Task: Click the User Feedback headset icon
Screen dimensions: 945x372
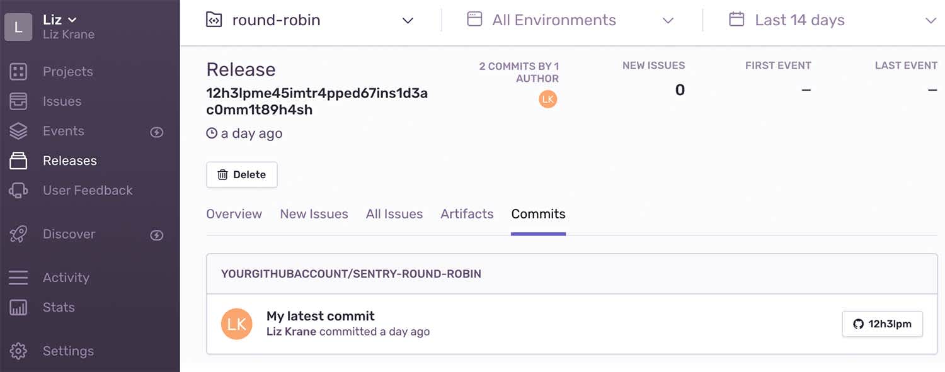Action: click(x=18, y=190)
